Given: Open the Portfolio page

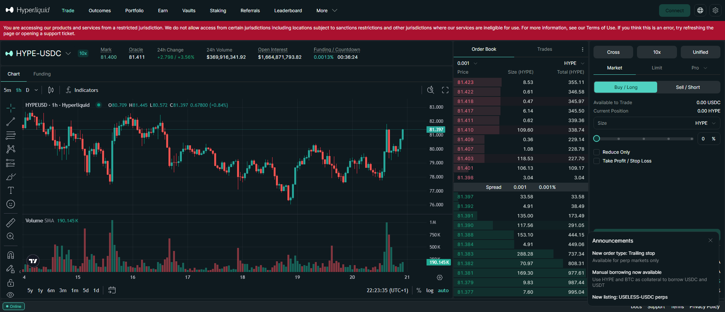Looking at the screenshot, I should tap(135, 11).
